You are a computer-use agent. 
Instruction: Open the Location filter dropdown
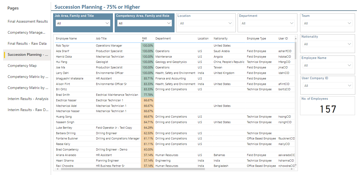click(x=230, y=23)
